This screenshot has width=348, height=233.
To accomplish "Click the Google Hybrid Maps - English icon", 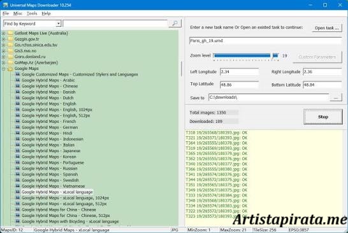I will [18, 104].
